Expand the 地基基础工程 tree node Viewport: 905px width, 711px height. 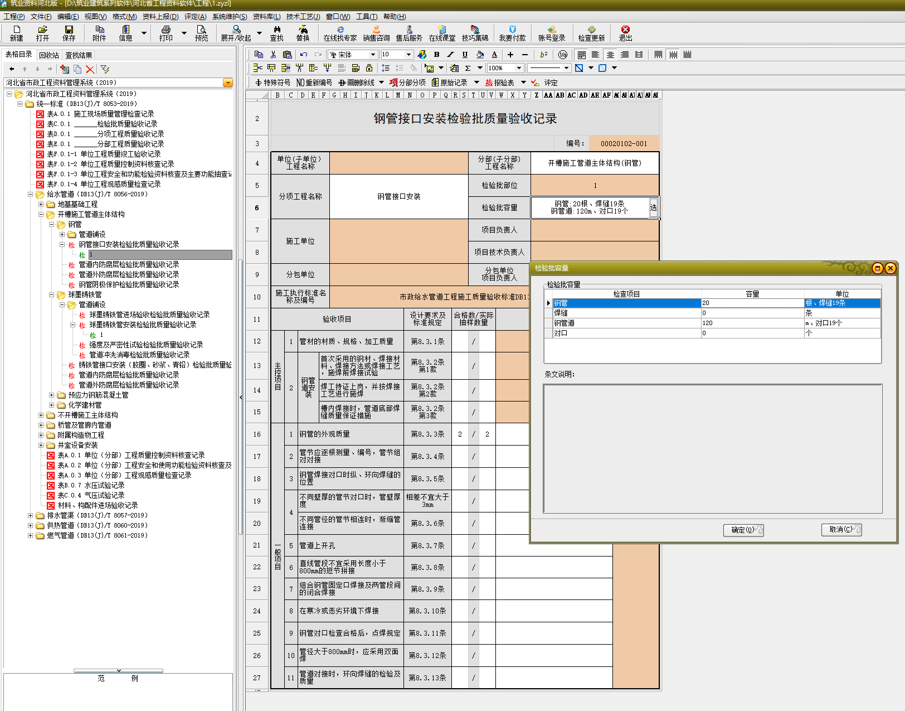41,204
